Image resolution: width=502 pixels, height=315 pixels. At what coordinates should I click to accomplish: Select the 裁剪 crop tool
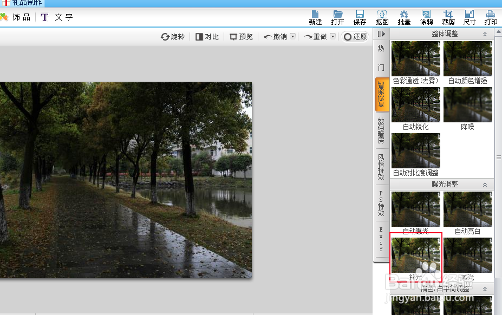click(x=448, y=18)
